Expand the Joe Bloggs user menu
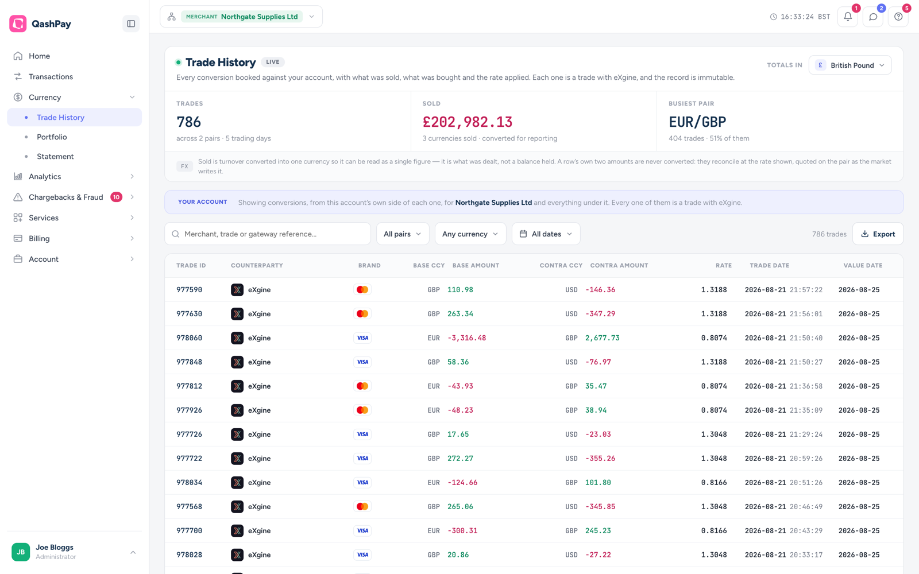 coord(75,552)
